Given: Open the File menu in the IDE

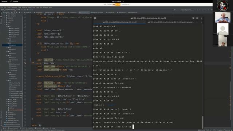Looking at the screenshot, I should 1,7.
